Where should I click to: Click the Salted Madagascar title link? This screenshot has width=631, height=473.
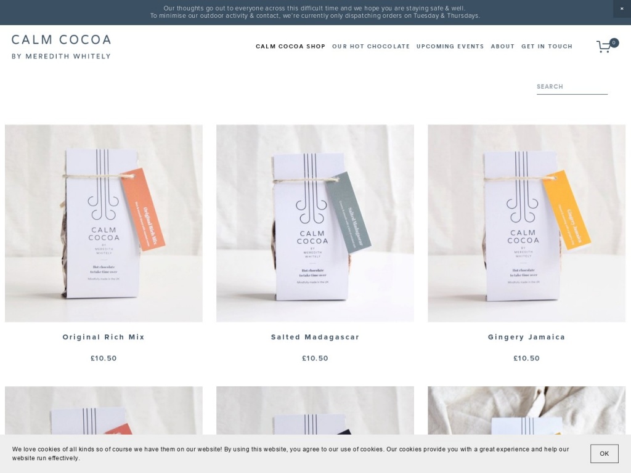click(x=315, y=337)
